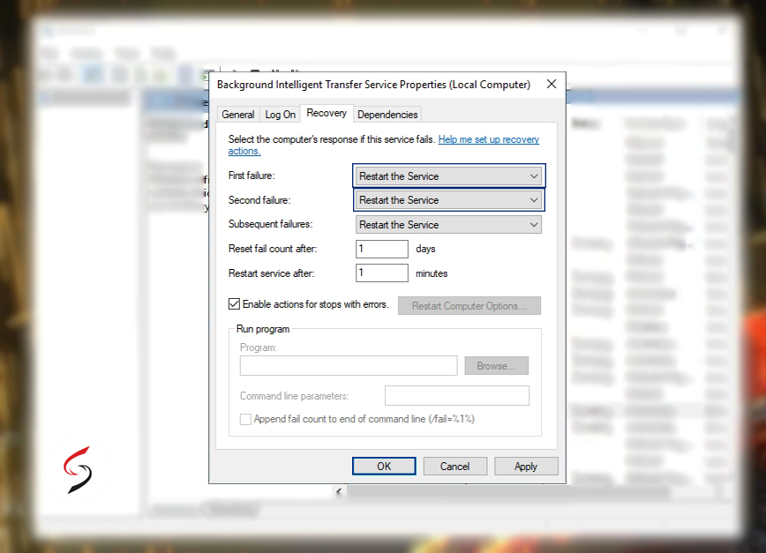Click the Reset fail count days field
Image resolution: width=766 pixels, height=553 pixels.
point(381,249)
